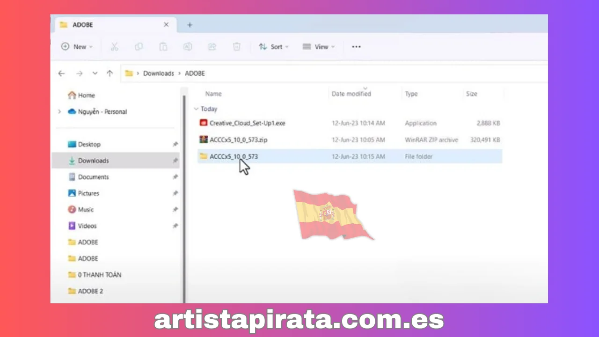Image resolution: width=599 pixels, height=337 pixels.
Task: Click WinRAR zip archive file icon
Action: pos(204,139)
